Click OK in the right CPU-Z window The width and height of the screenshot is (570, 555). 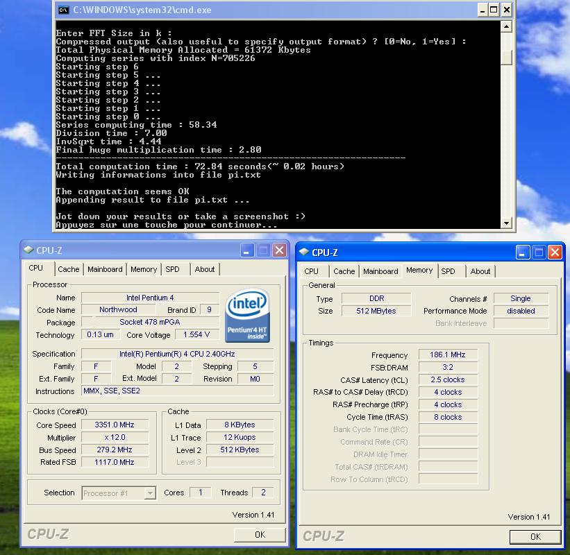click(535, 537)
